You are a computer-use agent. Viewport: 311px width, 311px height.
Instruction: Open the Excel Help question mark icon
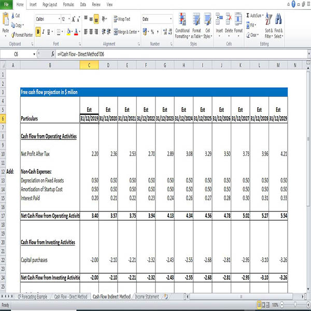tap(293, 4)
